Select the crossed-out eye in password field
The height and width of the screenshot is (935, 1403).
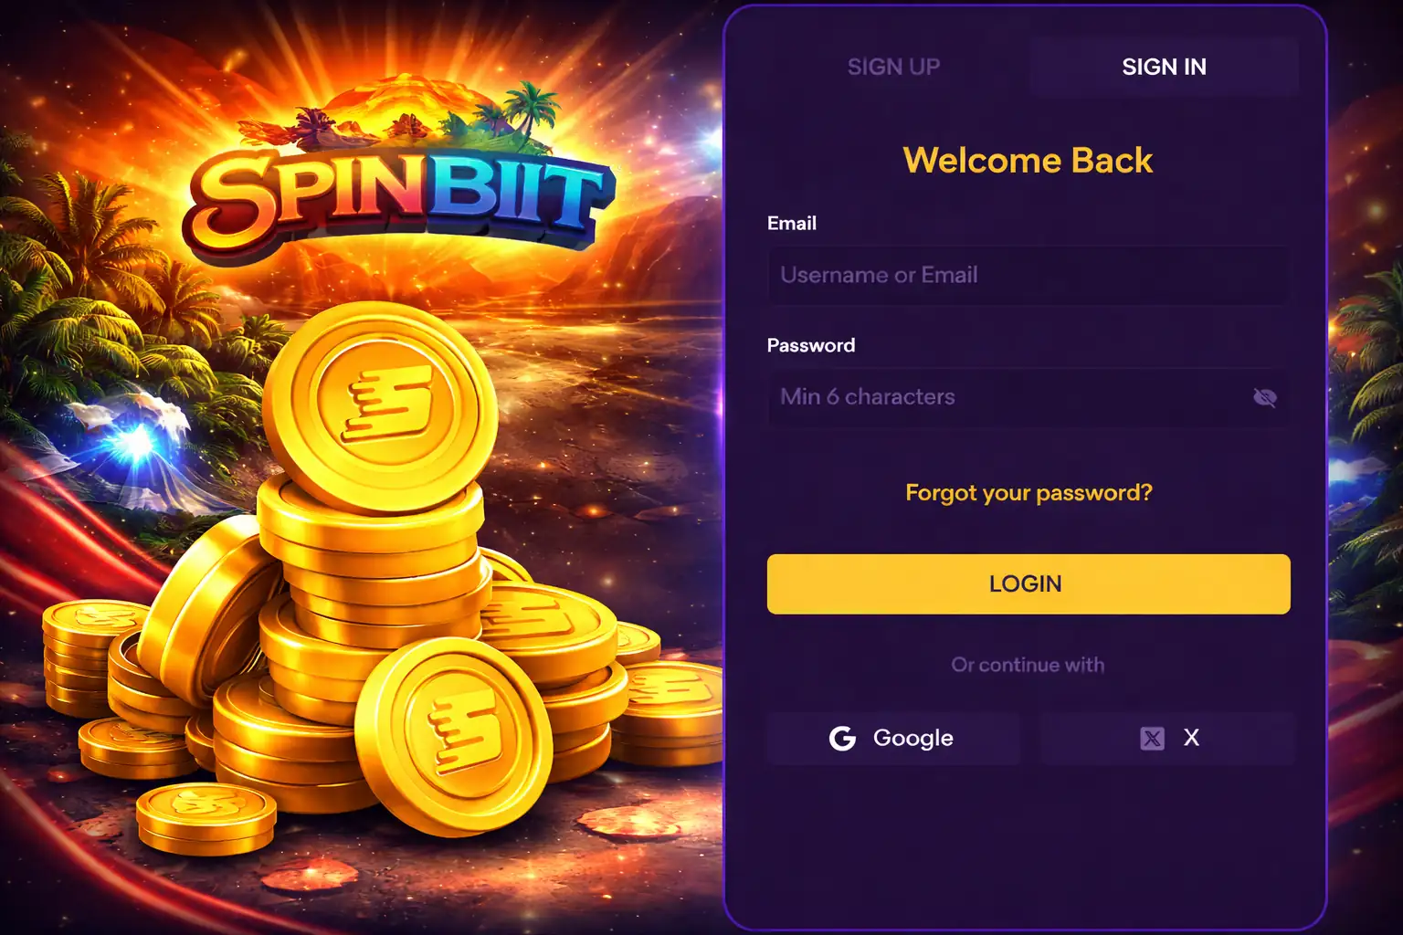click(1265, 397)
